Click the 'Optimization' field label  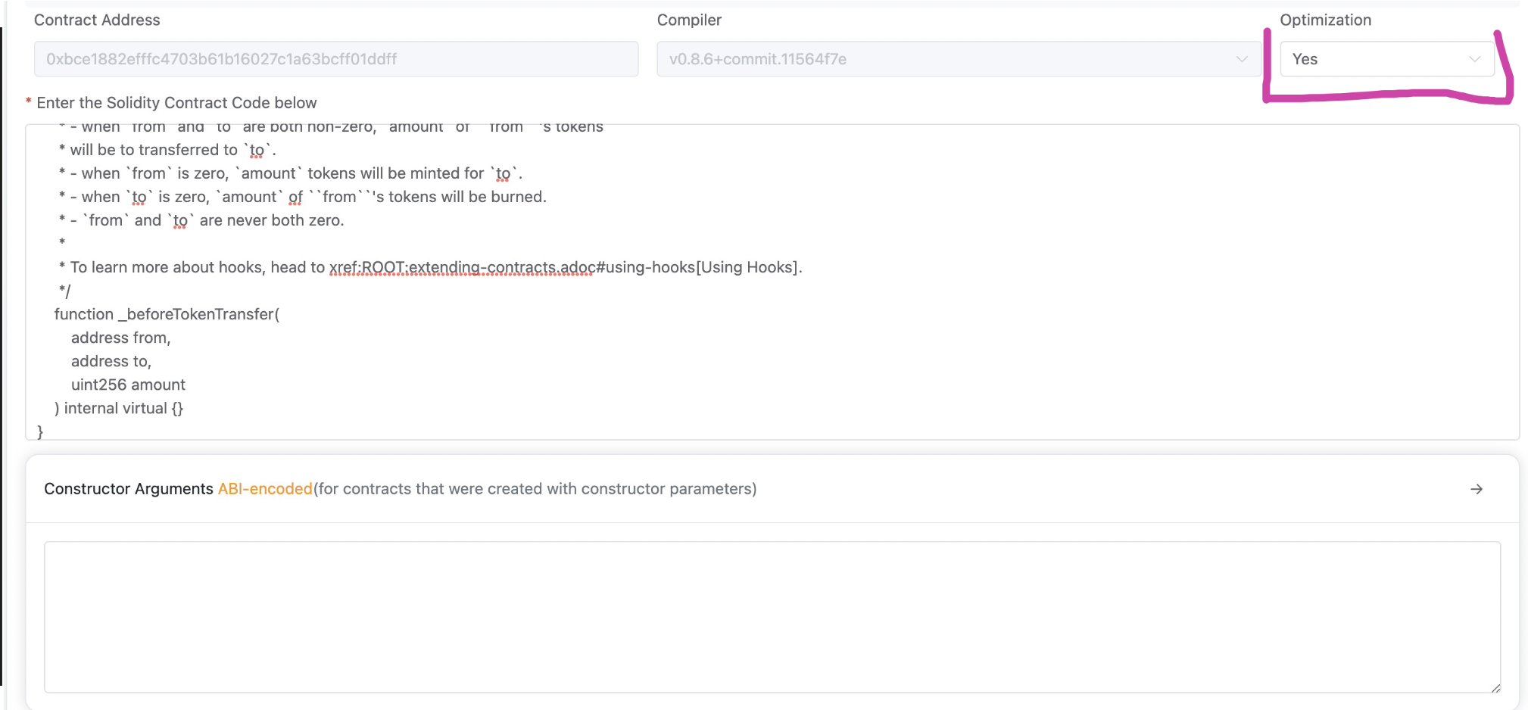[x=1325, y=20]
